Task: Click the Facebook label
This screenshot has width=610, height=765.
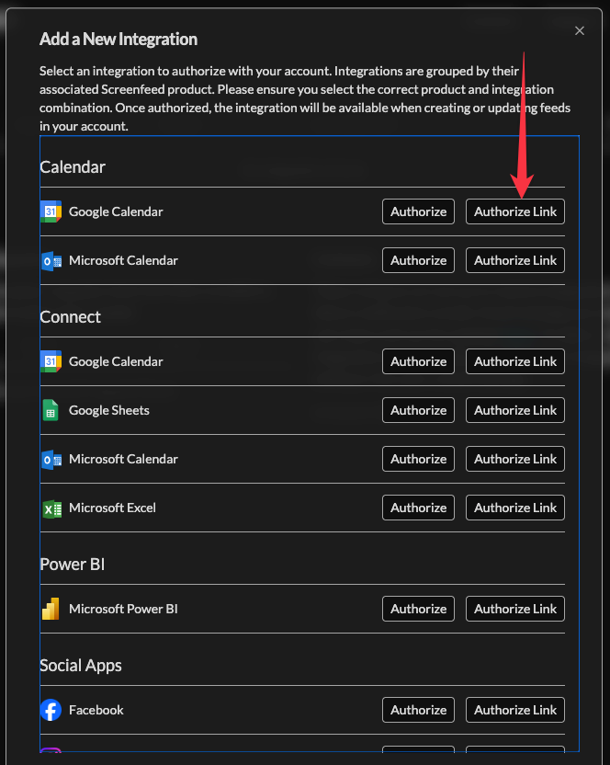Action: coord(96,710)
